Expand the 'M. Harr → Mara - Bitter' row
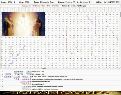 tap(3, 77)
